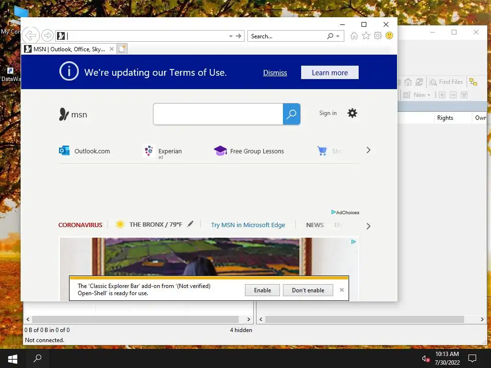Click the muted speaker tray icon
The width and height of the screenshot is (491, 368).
coord(426,358)
